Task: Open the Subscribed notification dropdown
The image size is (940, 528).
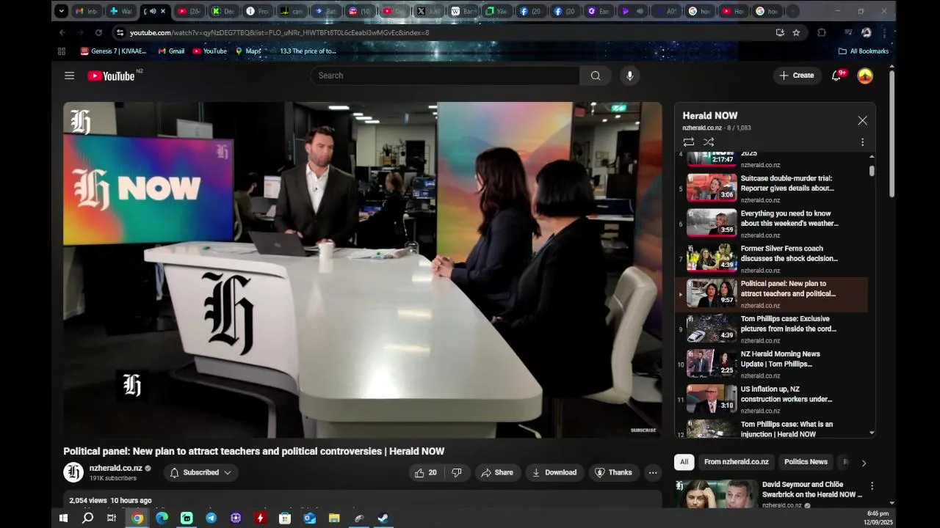Action: (200, 473)
